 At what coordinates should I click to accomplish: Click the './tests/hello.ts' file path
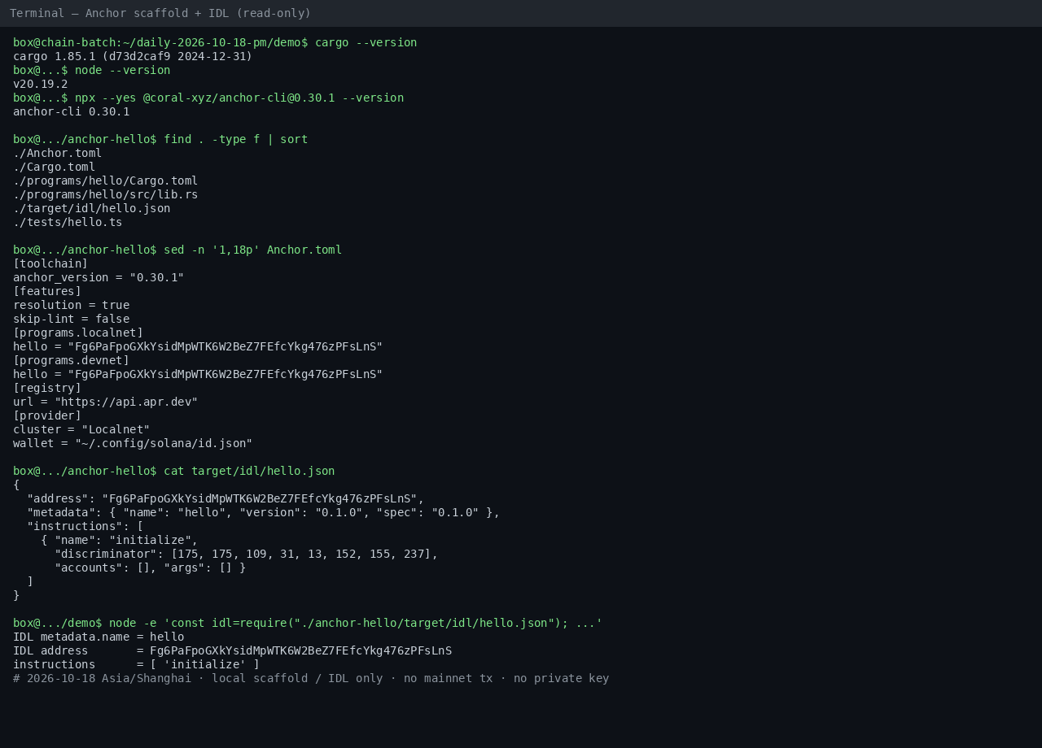pos(68,222)
